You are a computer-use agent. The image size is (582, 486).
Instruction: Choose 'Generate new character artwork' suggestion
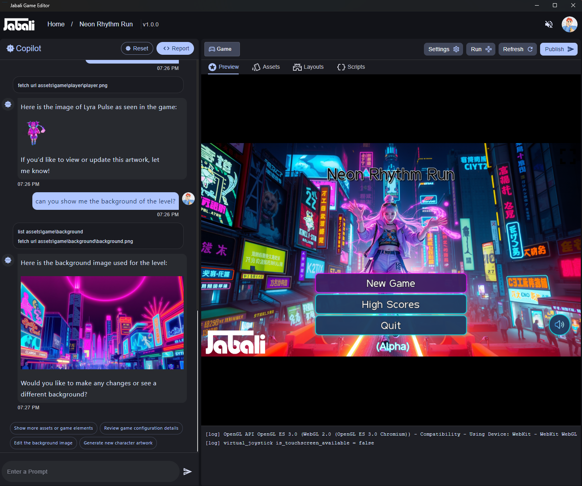pyautogui.click(x=118, y=443)
